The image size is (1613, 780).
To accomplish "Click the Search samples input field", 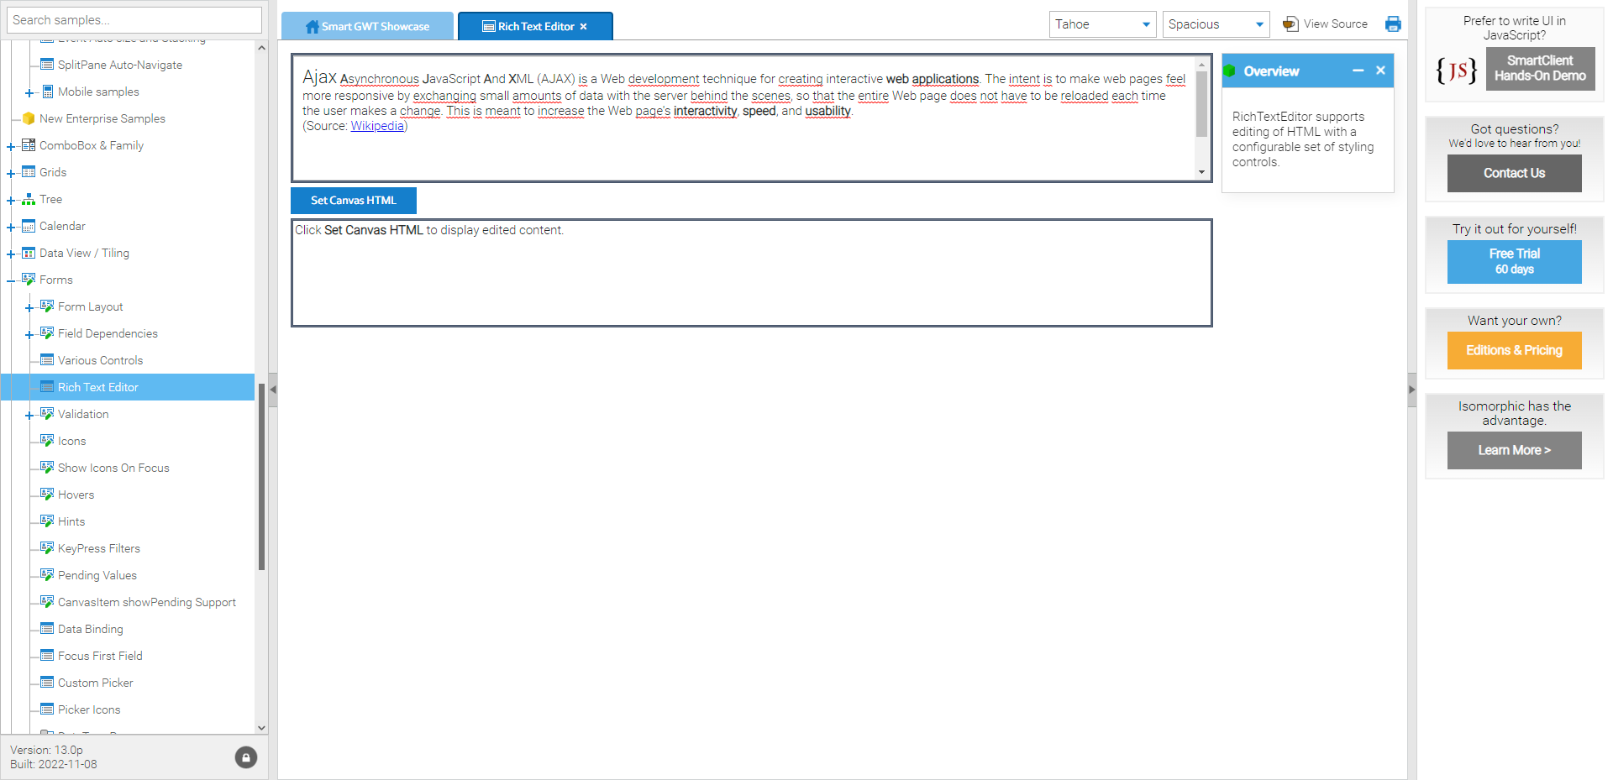I will [x=134, y=20].
